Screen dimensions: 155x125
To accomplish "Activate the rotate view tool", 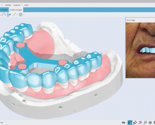I will 130,122.
